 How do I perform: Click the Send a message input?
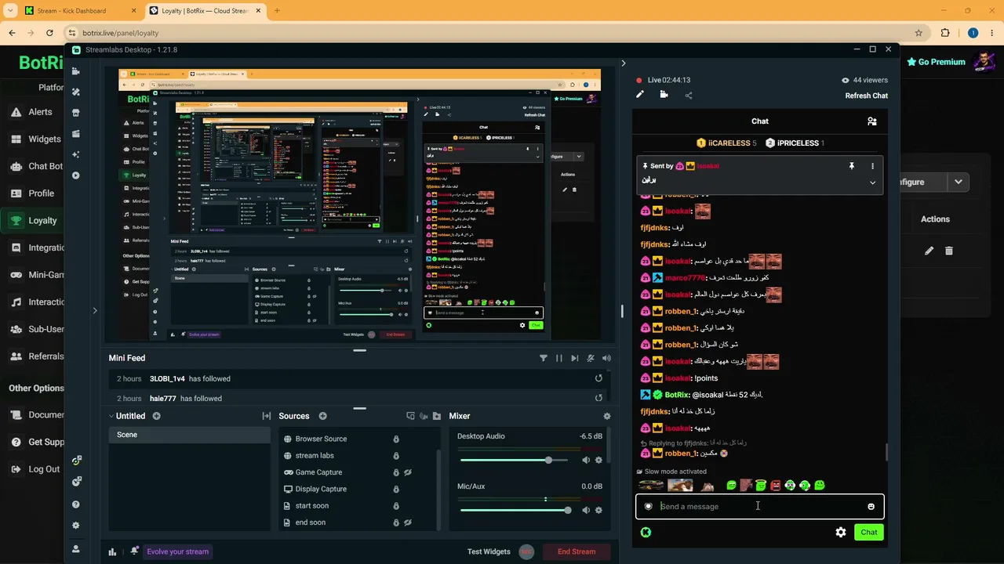coord(759,506)
